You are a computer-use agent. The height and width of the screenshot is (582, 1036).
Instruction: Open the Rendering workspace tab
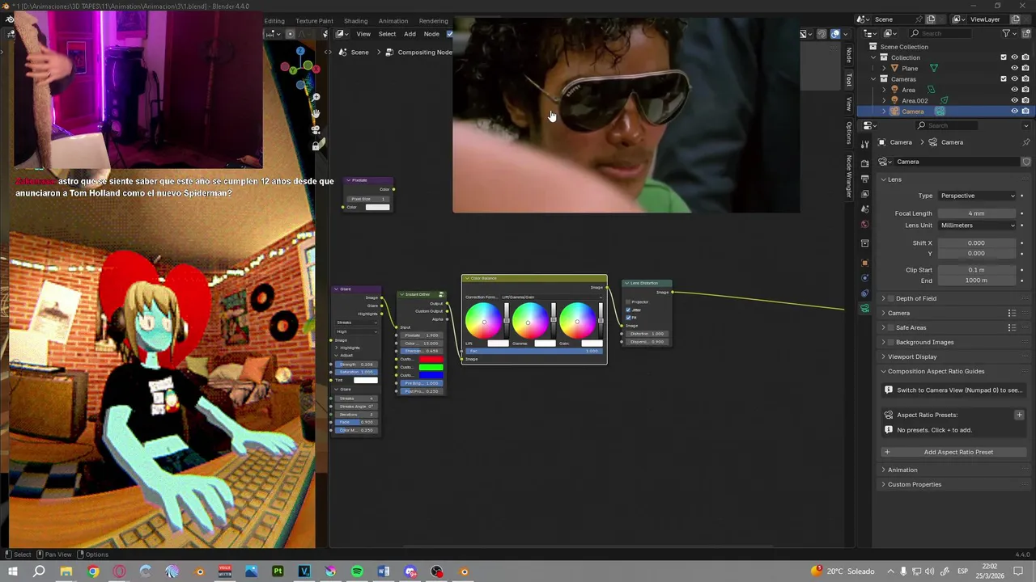pos(434,21)
